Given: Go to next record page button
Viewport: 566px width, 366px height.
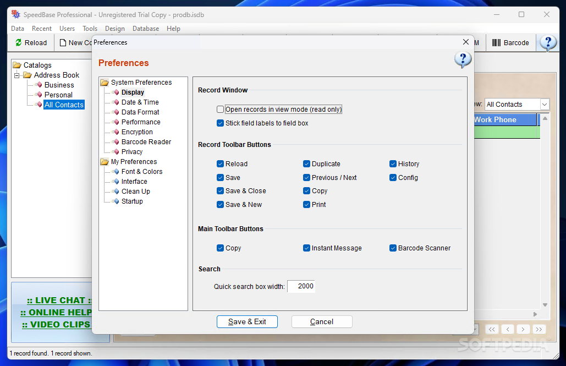Looking at the screenshot, I should point(523,329).
